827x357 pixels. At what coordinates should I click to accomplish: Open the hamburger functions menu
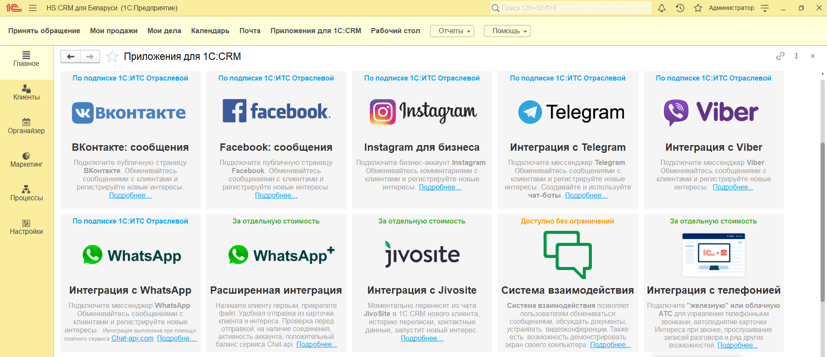[x=33, y=8]
